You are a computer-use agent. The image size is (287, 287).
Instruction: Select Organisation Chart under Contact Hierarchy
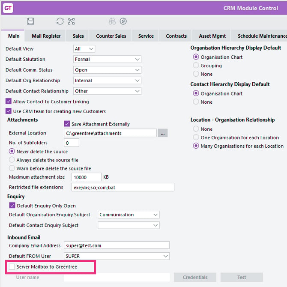pos(196,93)
